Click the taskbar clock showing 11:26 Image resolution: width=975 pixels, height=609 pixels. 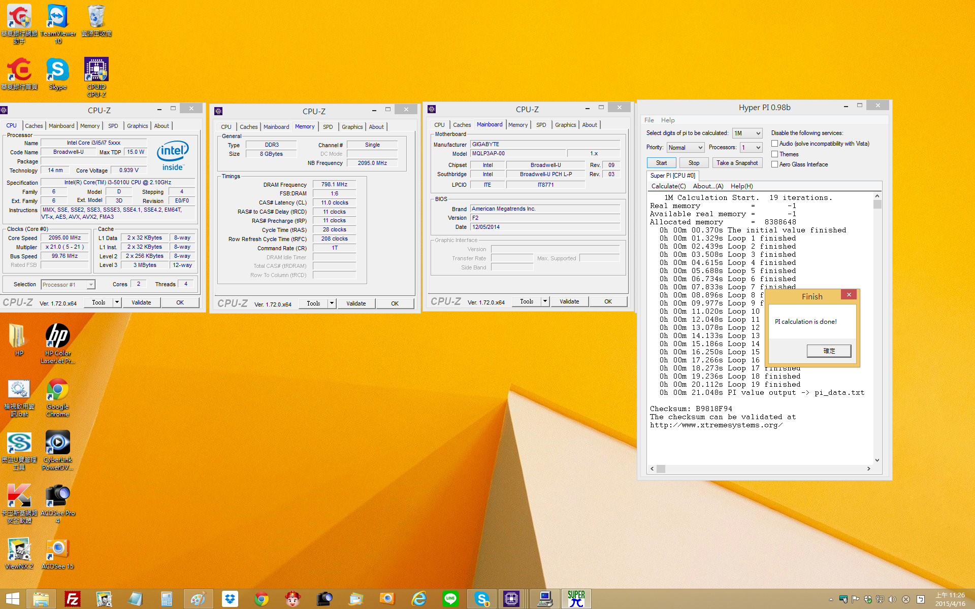point(950,599)
